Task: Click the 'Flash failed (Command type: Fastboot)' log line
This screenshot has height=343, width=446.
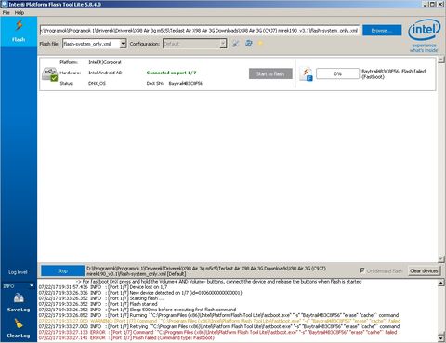Action: click(126, 337)
